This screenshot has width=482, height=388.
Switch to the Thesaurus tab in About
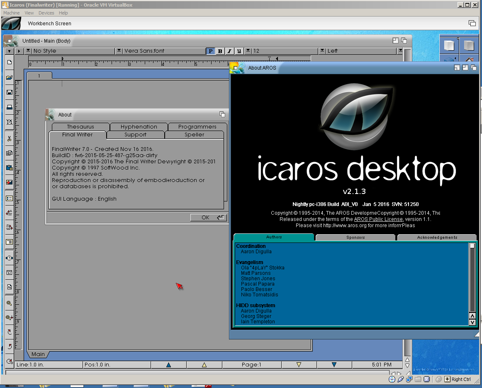[x=80, y=126]
